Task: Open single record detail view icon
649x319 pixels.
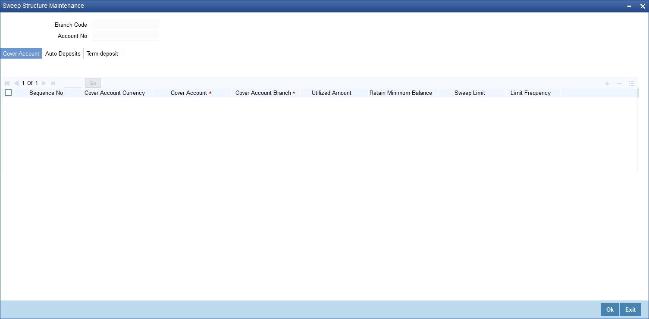Action: coord(631,83)
